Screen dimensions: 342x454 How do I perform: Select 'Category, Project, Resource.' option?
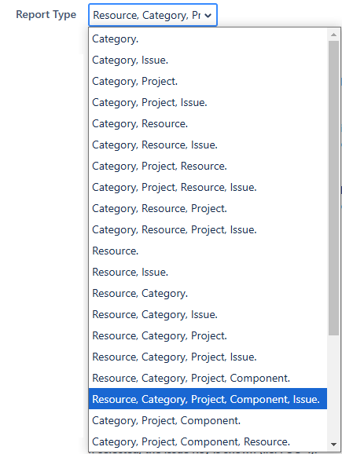pos(208,166)
